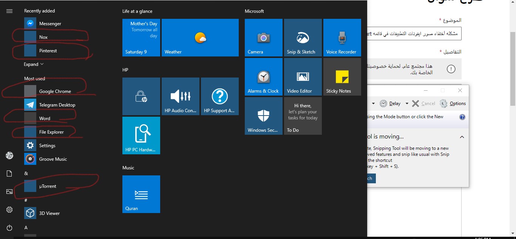Open Options in Snipping Tool
This screenshot has height=239, width=516.
[x=453, y=104]
